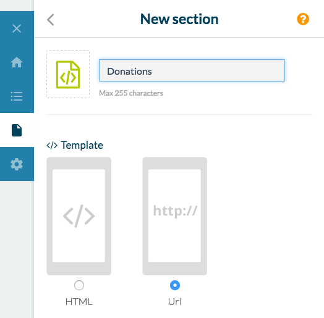Click the Template heading code icon

(x=52, y=146)
